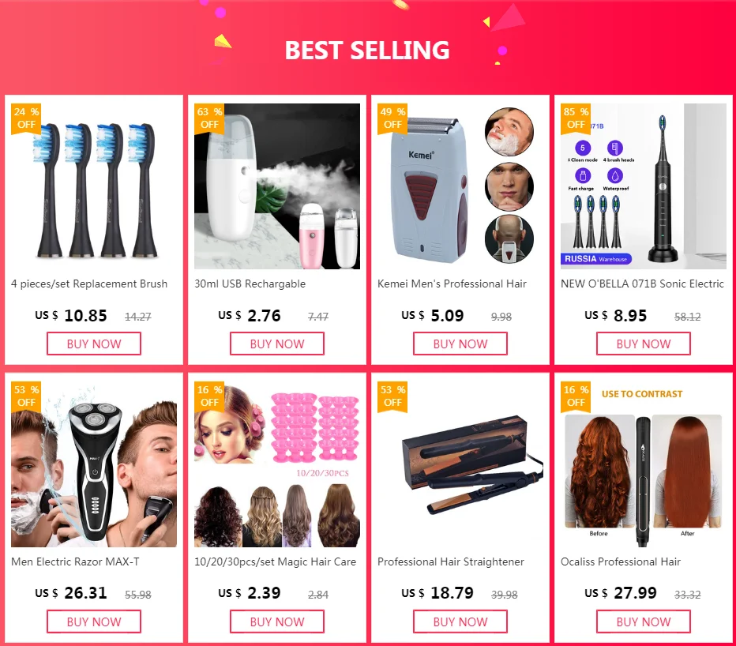Buy the O'BELLA toothbrush priced 8.95
Screen dimensions: 736x646
[x=644, y=344]
